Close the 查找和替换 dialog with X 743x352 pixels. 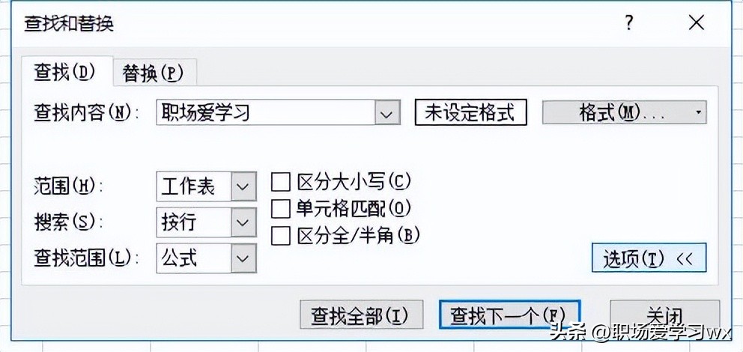696,23
